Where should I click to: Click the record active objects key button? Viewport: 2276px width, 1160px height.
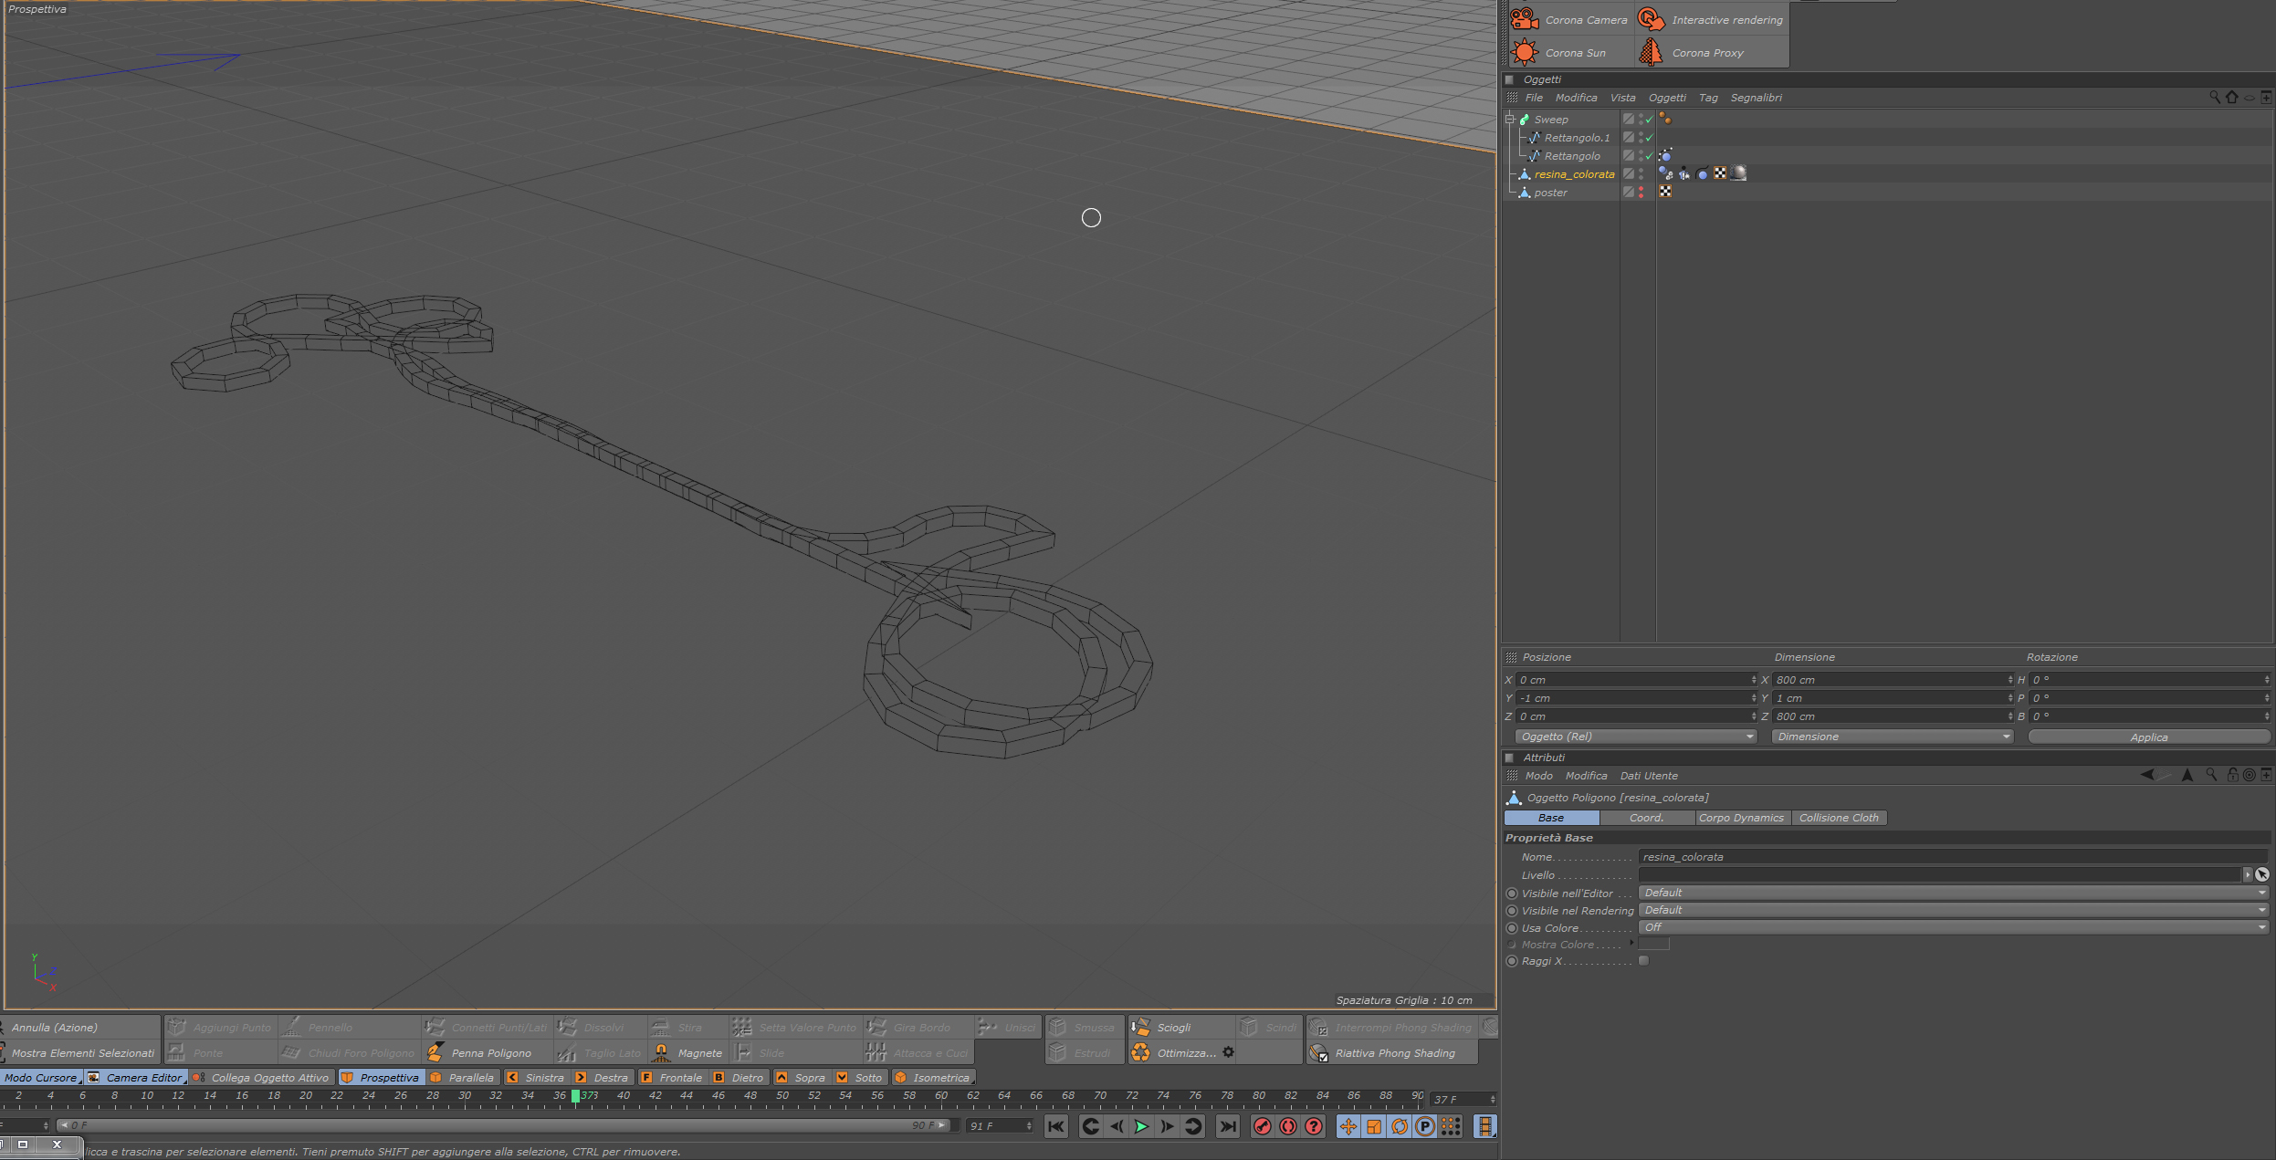[x=1262, y=1126]
